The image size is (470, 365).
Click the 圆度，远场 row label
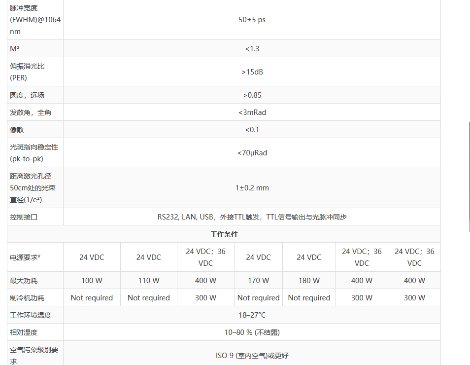[x=27, y=95]
